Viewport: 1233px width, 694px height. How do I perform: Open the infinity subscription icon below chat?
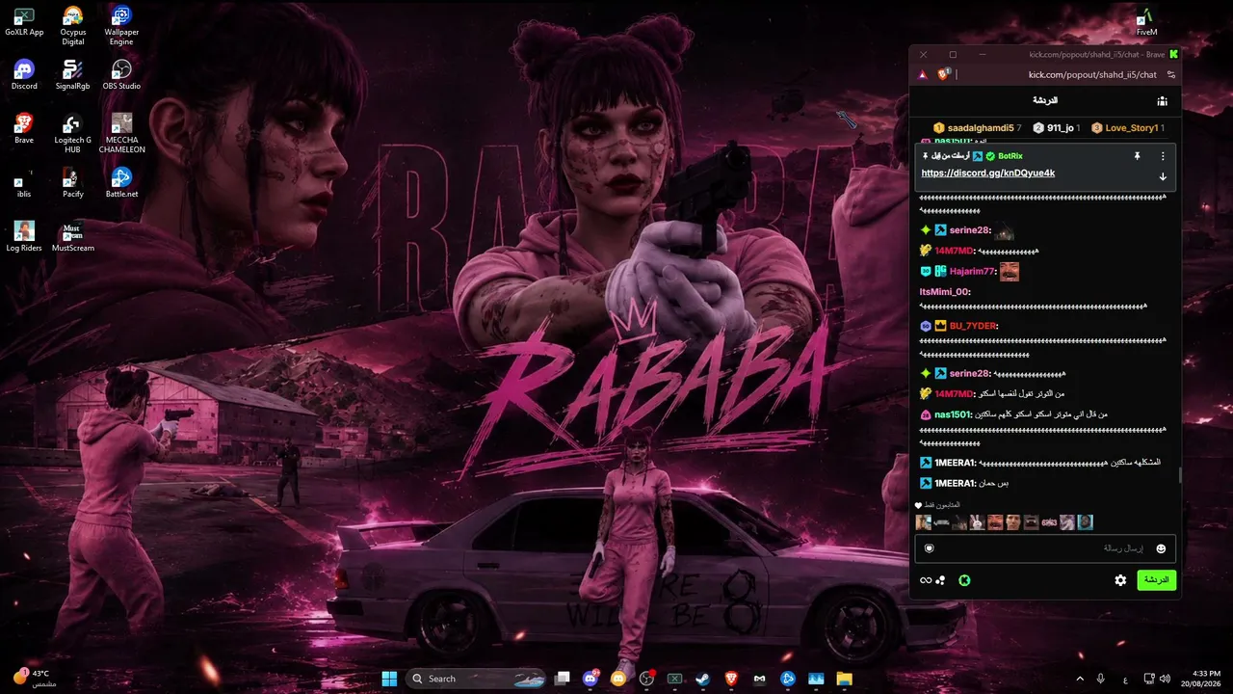926,580
